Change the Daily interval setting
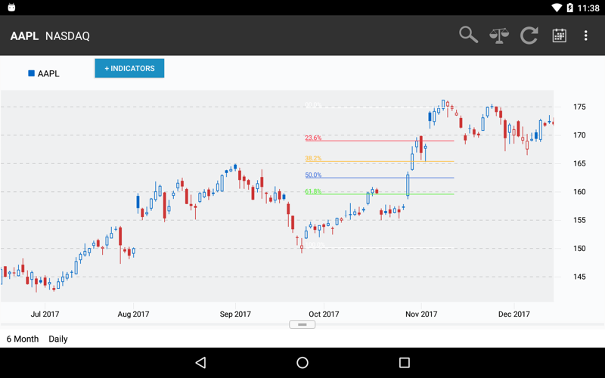 58,339
